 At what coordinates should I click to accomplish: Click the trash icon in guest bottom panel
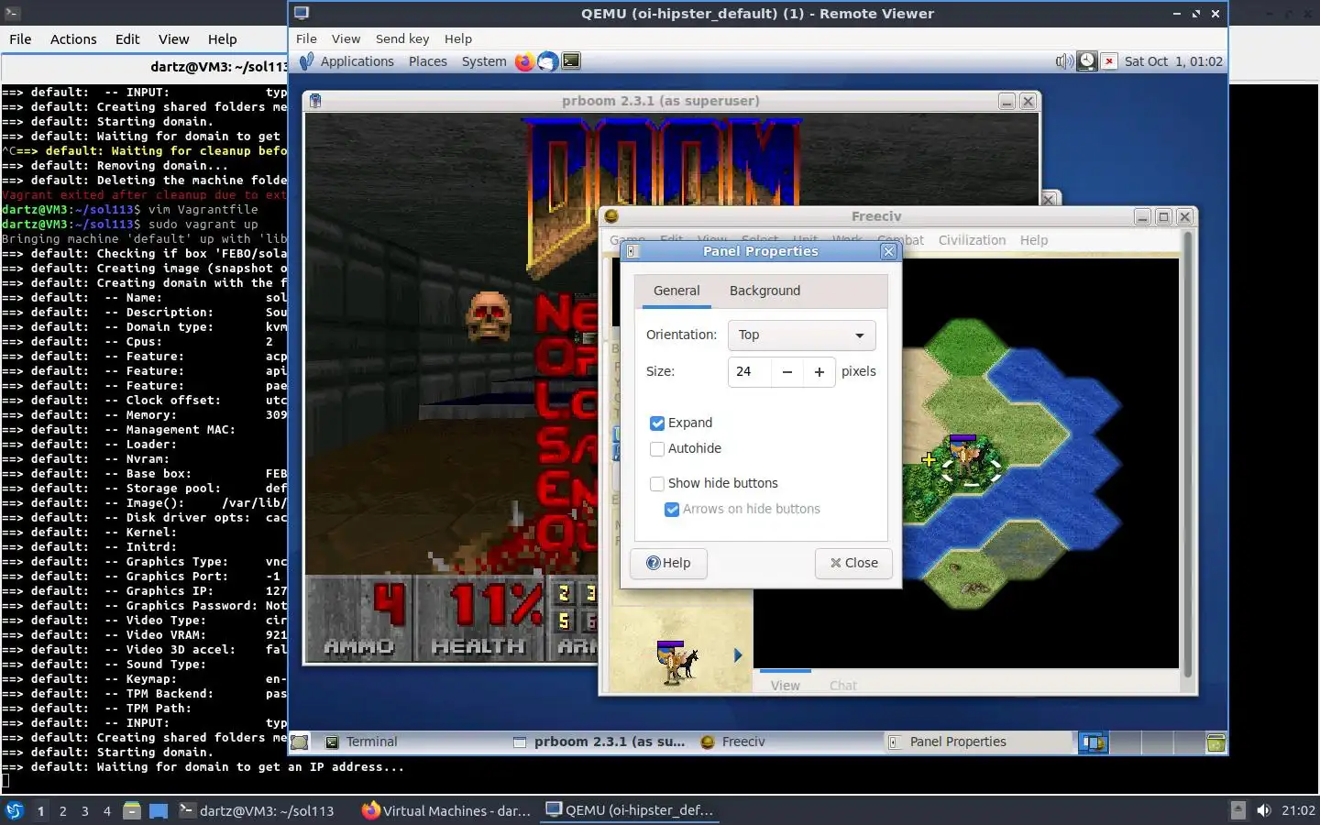click(x=1215, y=742)
